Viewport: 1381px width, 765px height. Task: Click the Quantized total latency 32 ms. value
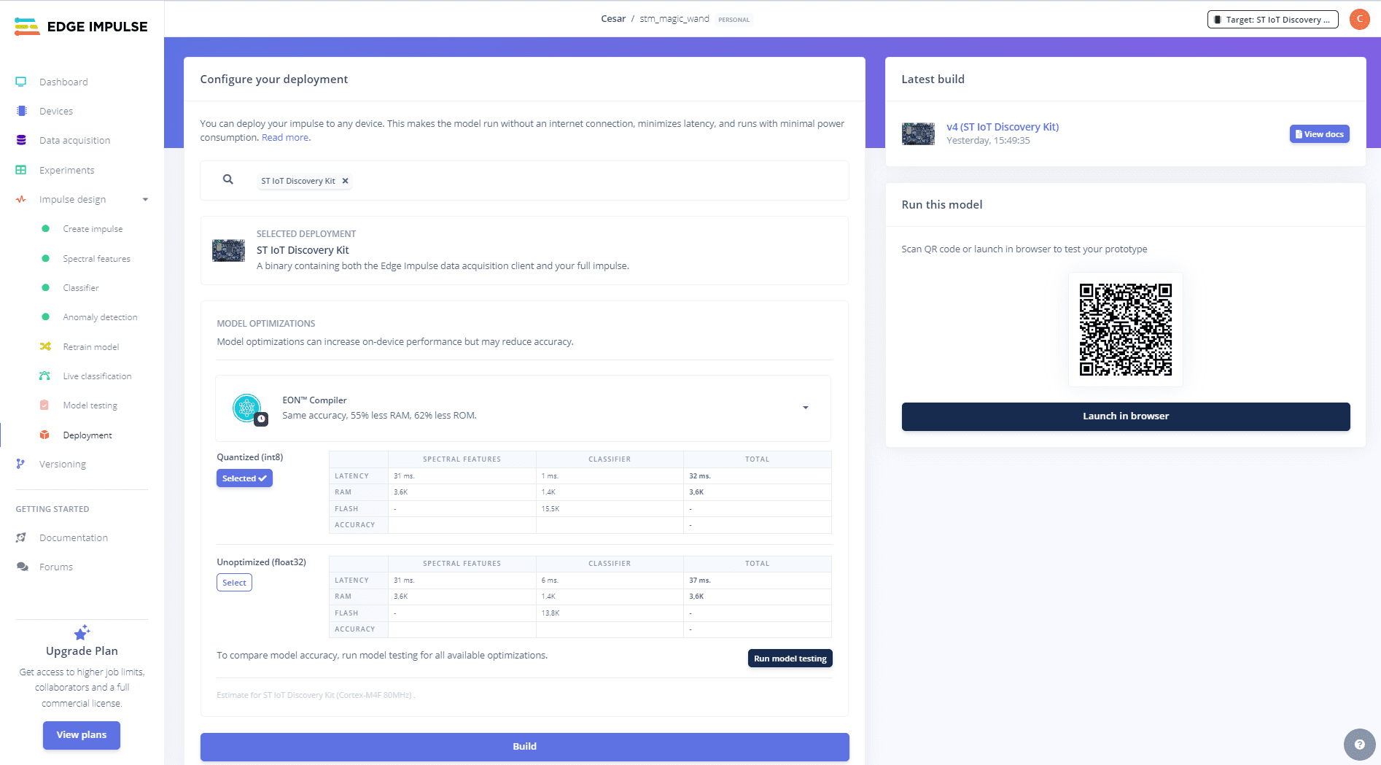click(700, 475)
